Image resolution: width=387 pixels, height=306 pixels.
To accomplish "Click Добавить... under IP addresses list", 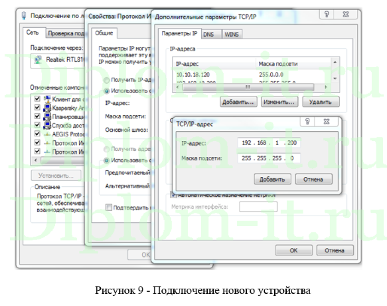I will click(238, 102).
